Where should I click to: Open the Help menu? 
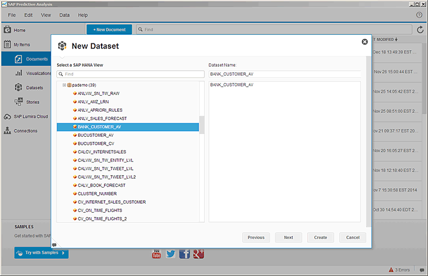tap(83, 15)
